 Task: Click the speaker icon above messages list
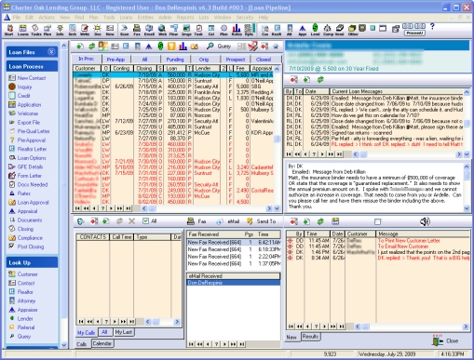(x=425, y=221)
